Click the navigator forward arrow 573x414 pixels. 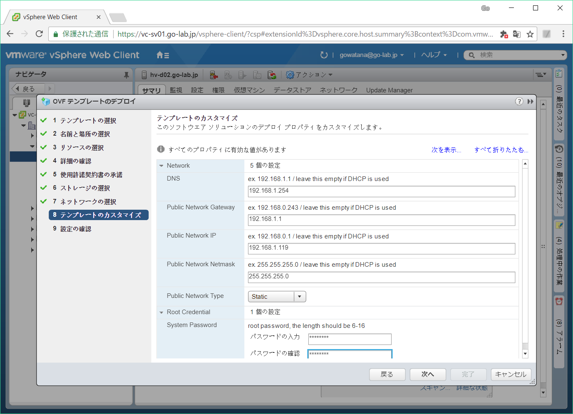(50, 89)
